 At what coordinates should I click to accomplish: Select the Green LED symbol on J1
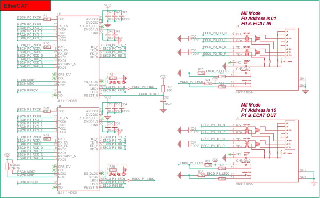(247, 73)
